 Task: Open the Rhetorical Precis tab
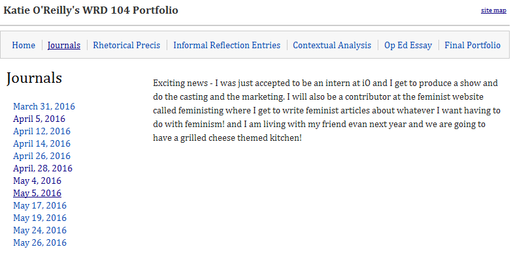pos(127,46)
